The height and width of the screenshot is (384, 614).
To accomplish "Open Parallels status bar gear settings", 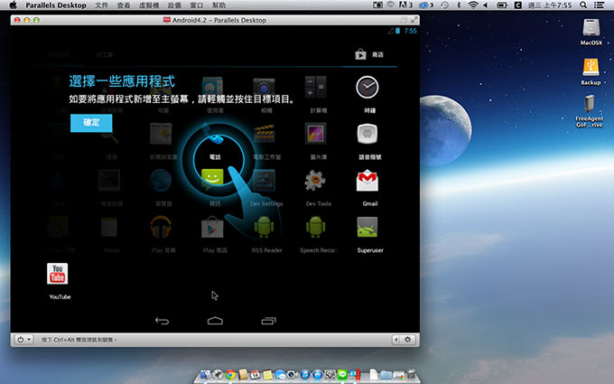I will [x=407, y=340].
